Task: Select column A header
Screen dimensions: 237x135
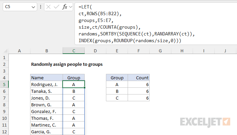Action: 19,51
